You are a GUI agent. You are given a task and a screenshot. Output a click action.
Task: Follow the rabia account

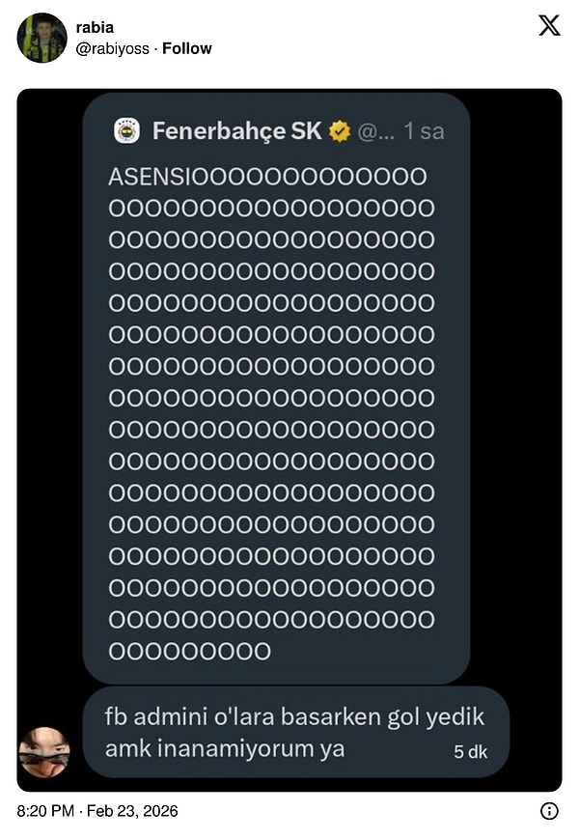[187, 48]
